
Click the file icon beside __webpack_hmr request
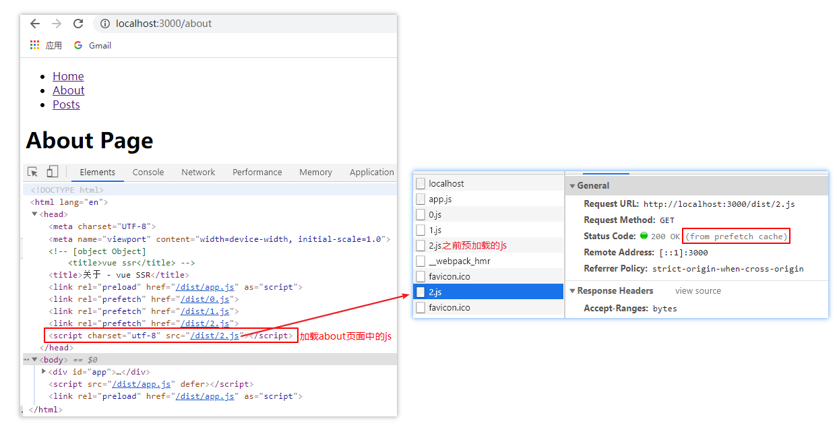click(x=421, y=261)
